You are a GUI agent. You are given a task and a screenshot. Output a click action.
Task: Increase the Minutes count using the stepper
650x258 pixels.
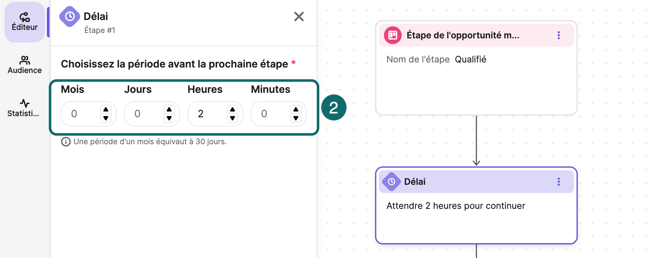point(296,109)
